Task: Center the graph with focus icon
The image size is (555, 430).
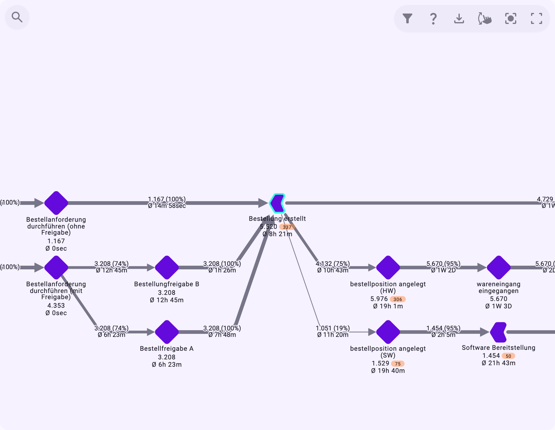Action: 511,18
